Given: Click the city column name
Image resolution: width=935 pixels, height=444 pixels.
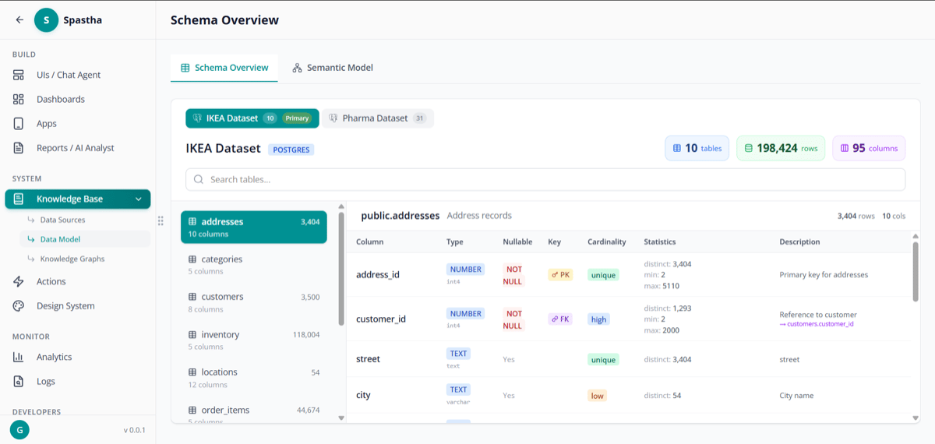Looking at the screenshot, I should click(363, 395).
